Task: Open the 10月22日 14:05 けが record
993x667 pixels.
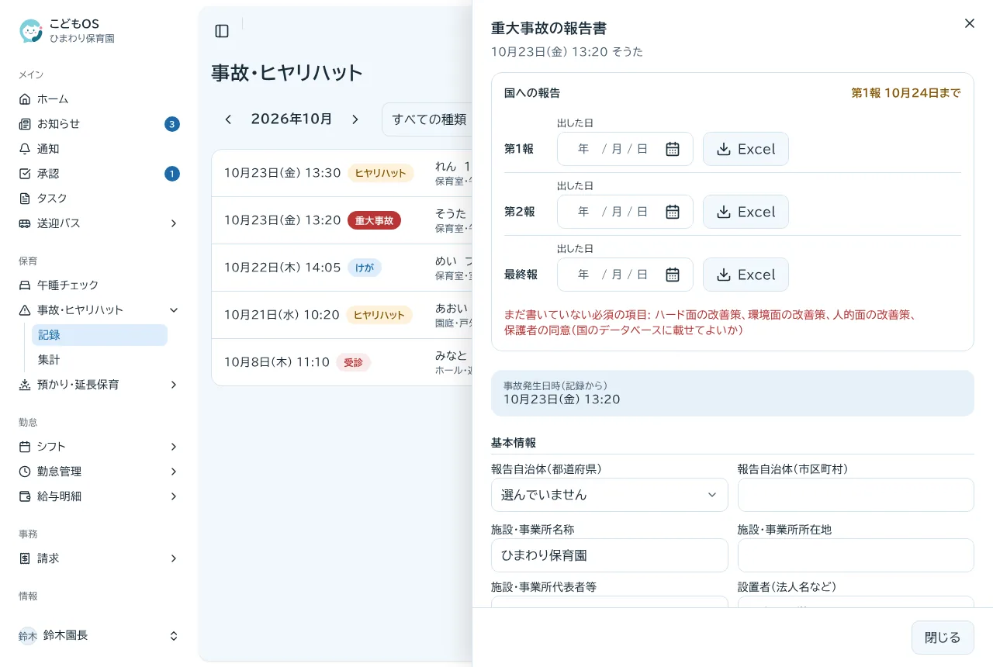Action: (x=342, y=268)
